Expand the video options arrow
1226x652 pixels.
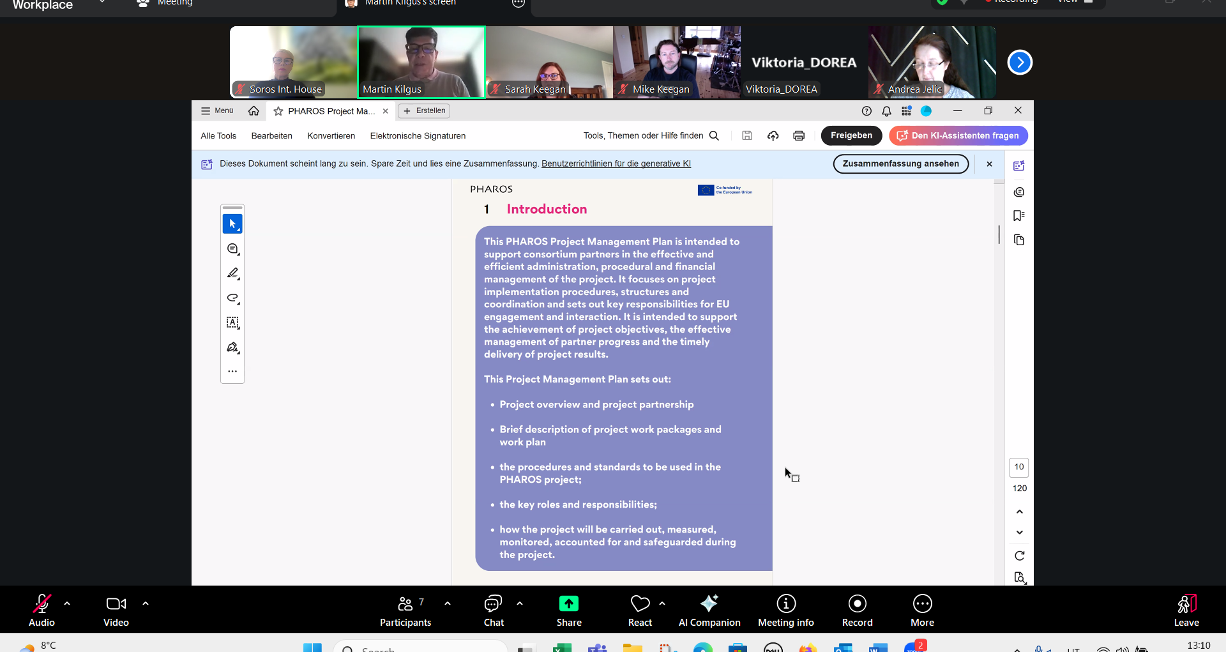(x=146, y=603)
